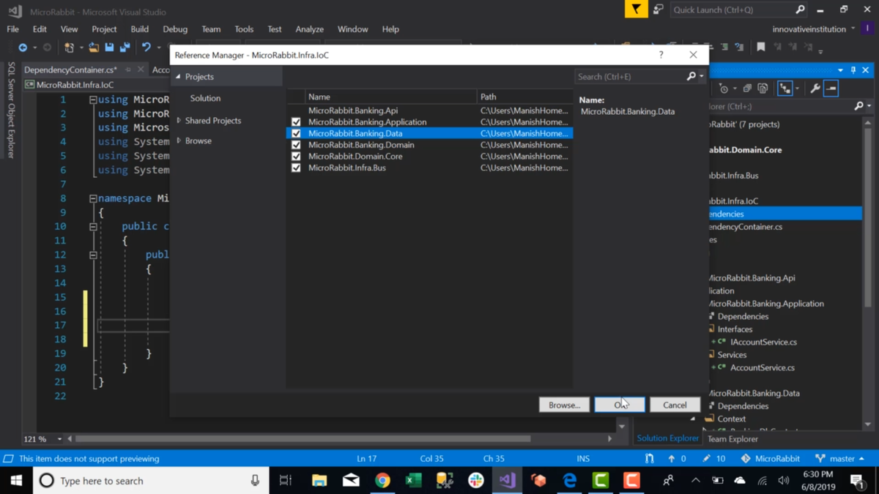The image size is (879, 494).
Task: Uncheck MicroRabbit.Banking.Domain reference
Action: coord(296,145)
